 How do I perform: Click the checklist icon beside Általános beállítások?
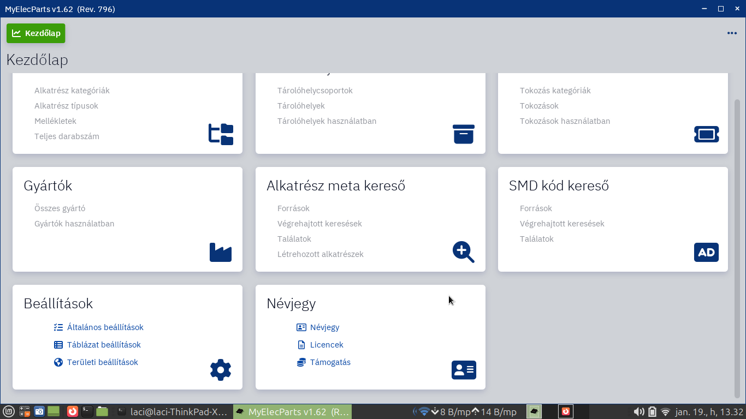pos(58,327)
